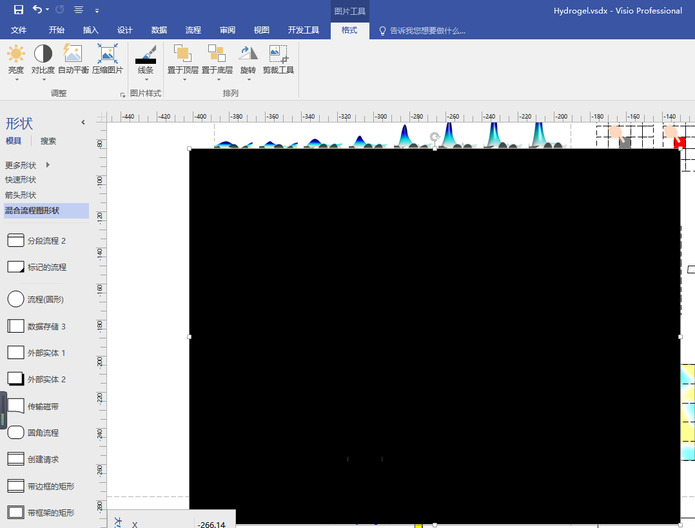The width and height of the screenshot is (695, 528).
Task: Switch to the 开发工具 ribbon tab
Action: 303,30
